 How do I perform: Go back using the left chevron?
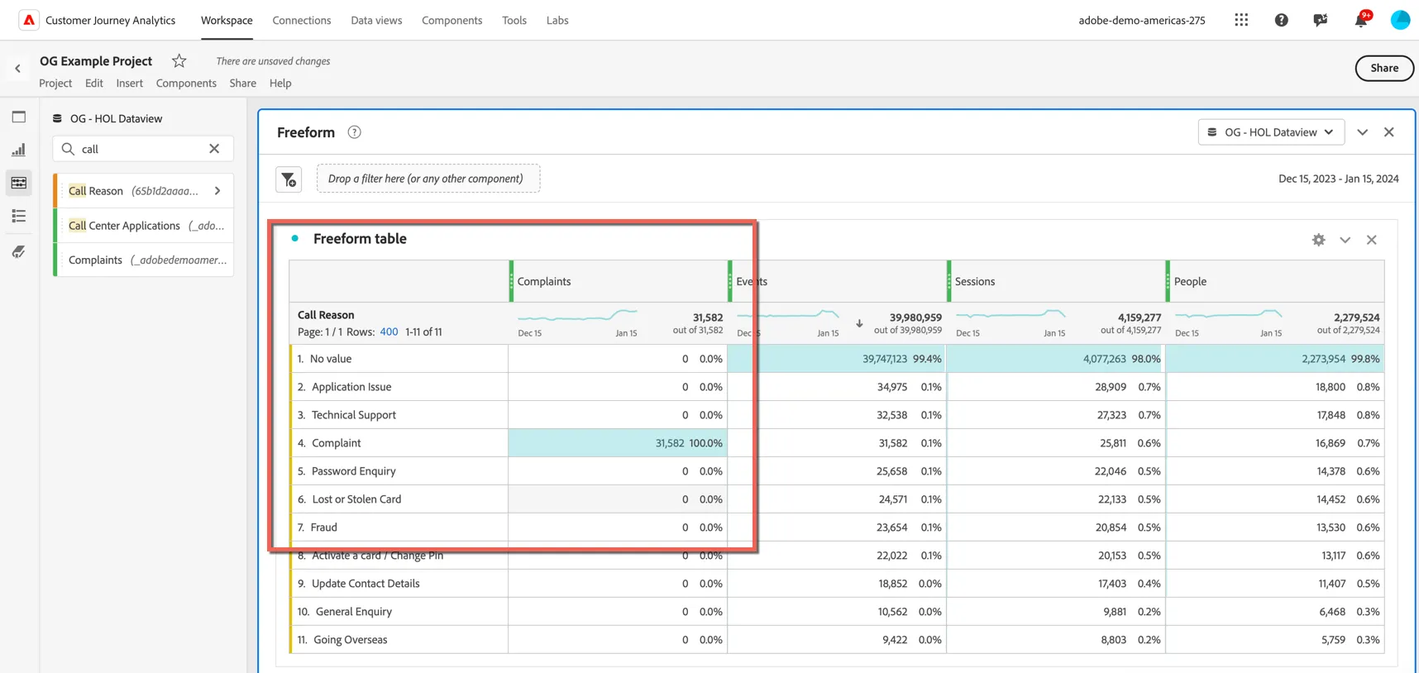[18, 69]
